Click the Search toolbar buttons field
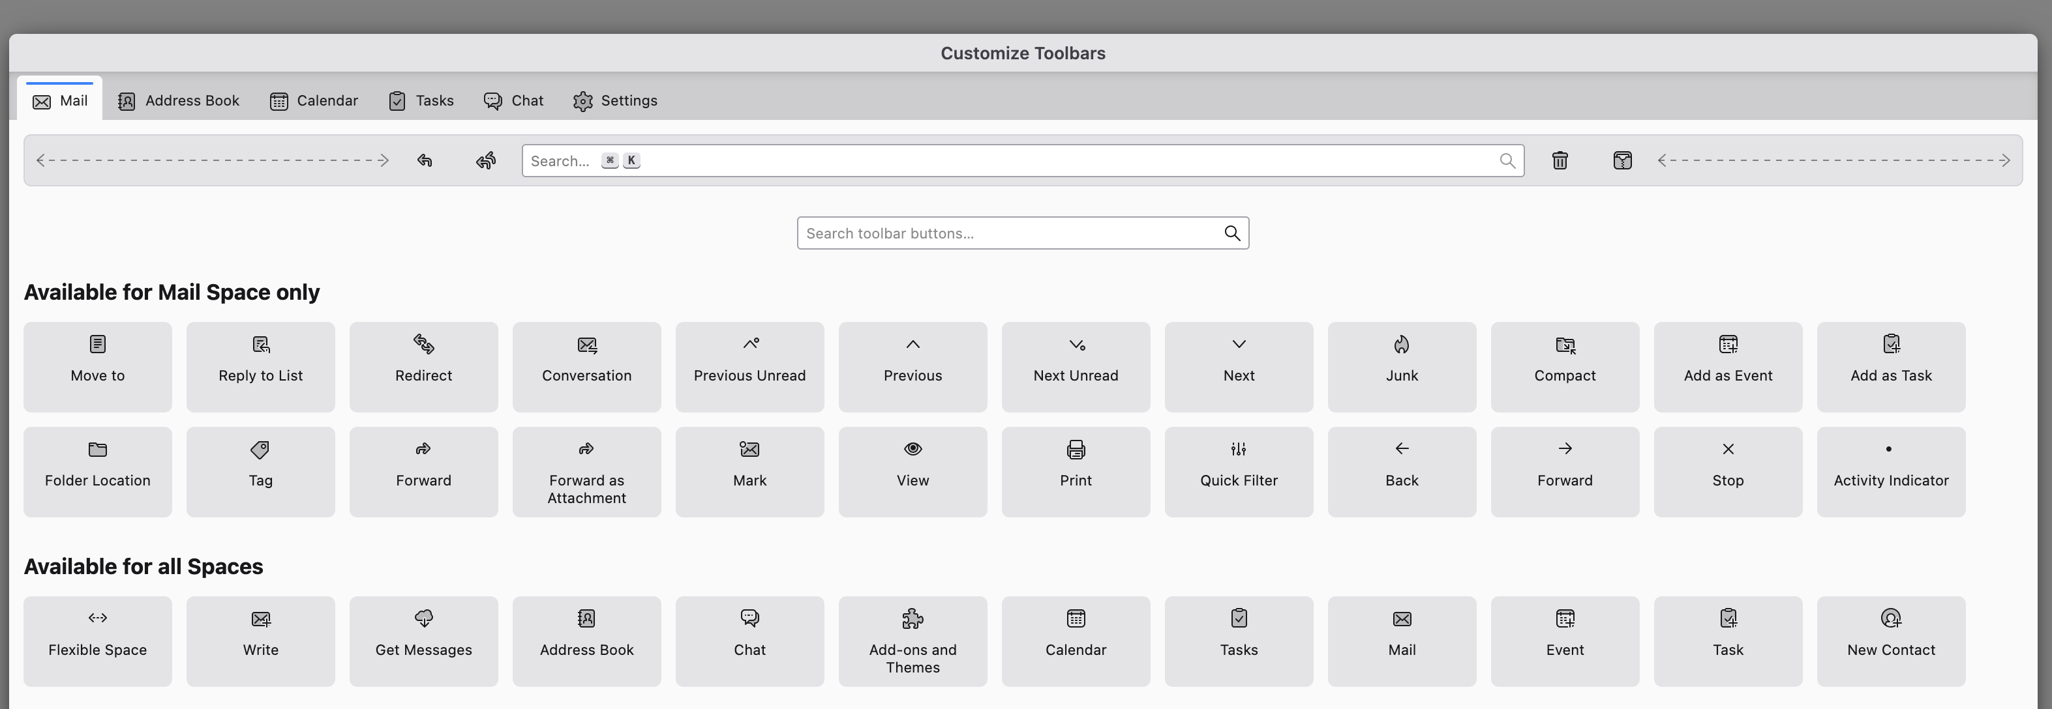The height and width of the screenshot is (709, 2052). (1010, 233)
